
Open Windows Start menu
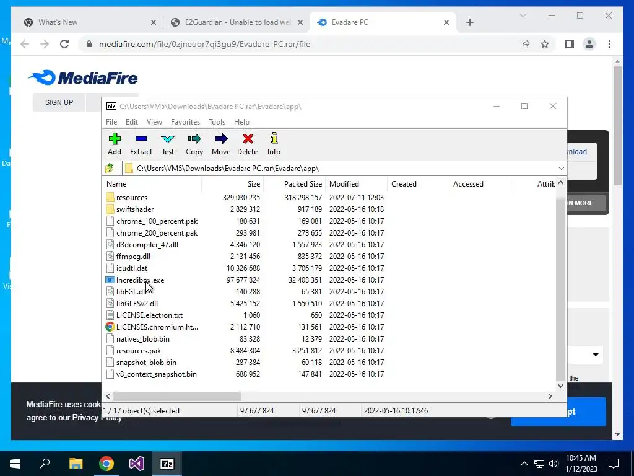pyautogui.click(x=15, y=464)
